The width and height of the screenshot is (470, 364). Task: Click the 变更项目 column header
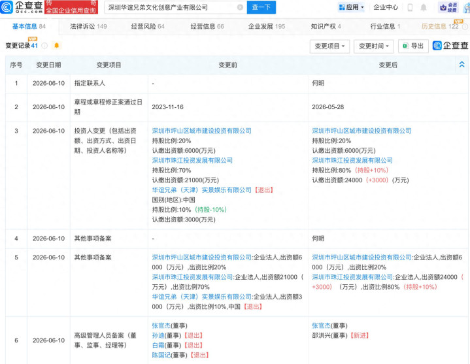tap(109, 65)
